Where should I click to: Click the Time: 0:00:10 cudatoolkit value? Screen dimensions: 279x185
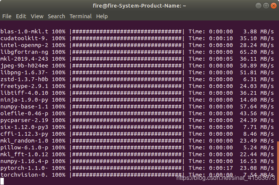(211, 38)
